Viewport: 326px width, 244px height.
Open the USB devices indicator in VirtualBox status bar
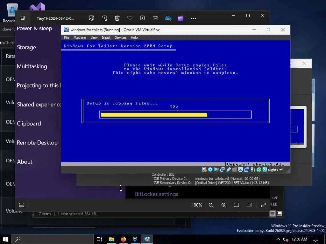click(x=229, y=170)
